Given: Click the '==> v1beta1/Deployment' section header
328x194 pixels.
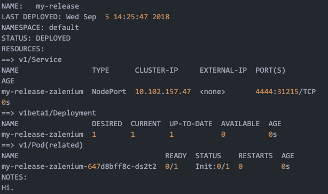Looking at the screenshot, I should [49, 113].
